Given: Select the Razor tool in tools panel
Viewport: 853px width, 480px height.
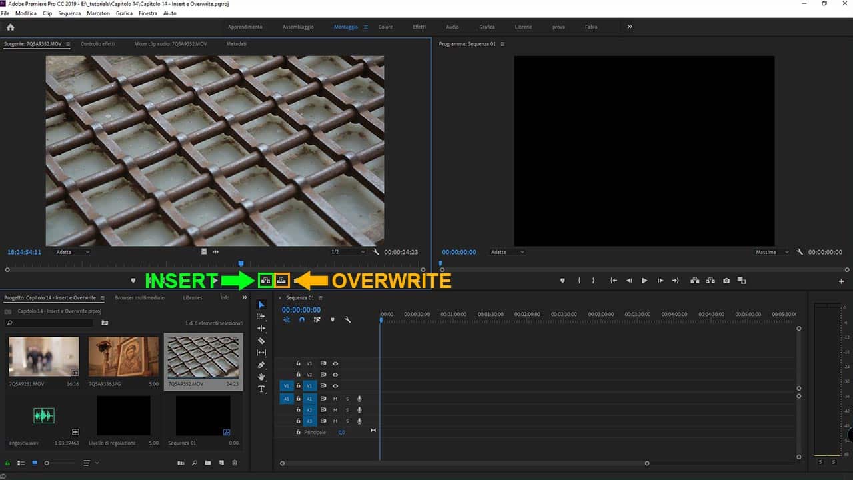Looking at the screenshot, I should 261,341.
